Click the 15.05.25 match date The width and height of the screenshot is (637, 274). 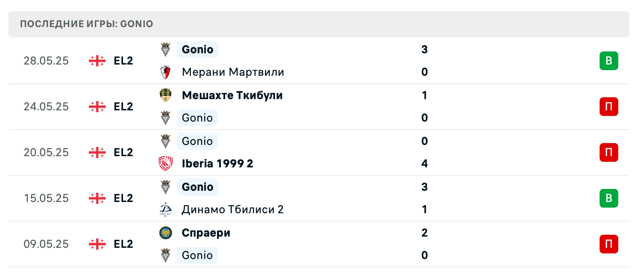pos(46,198)
